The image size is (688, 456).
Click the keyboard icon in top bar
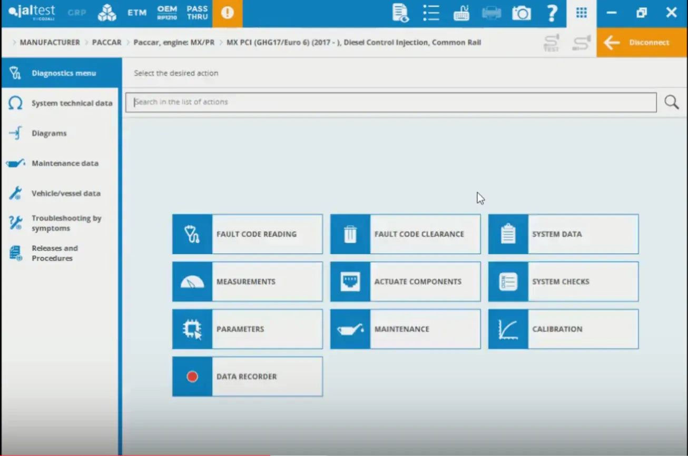pos(461,13)
